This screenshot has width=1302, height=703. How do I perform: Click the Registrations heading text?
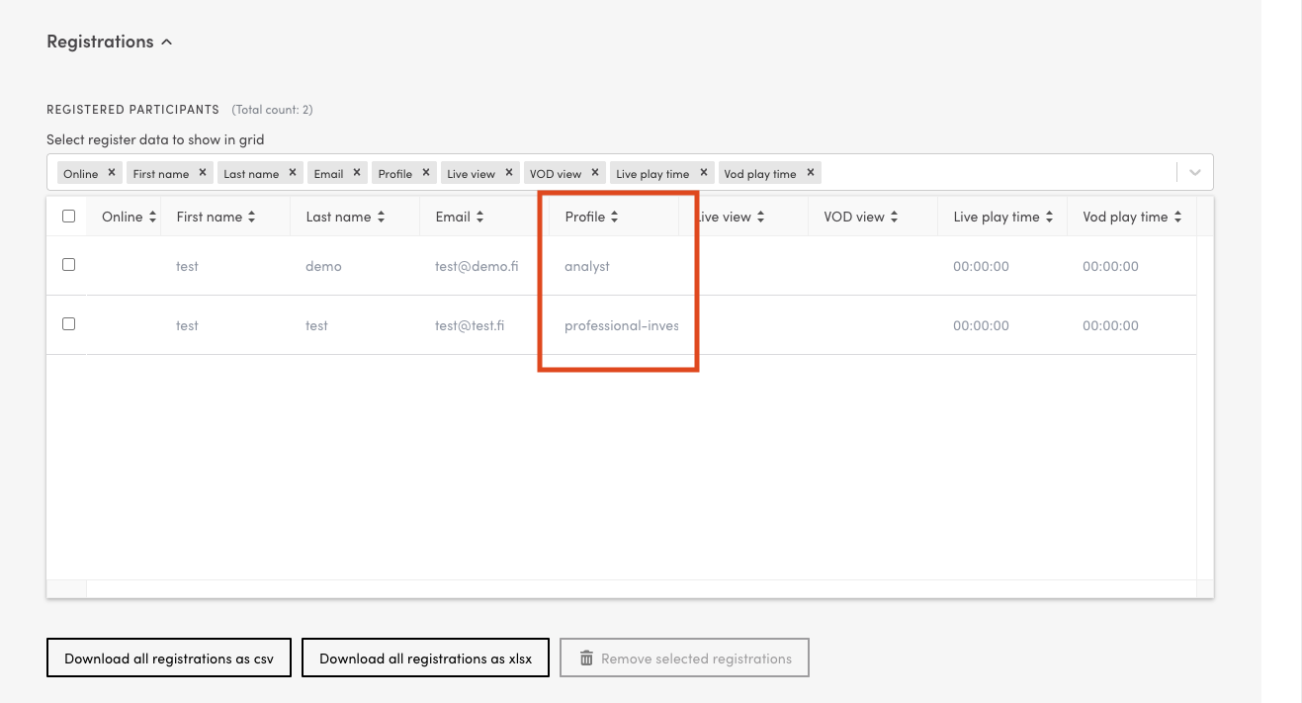tap(100, 42)
